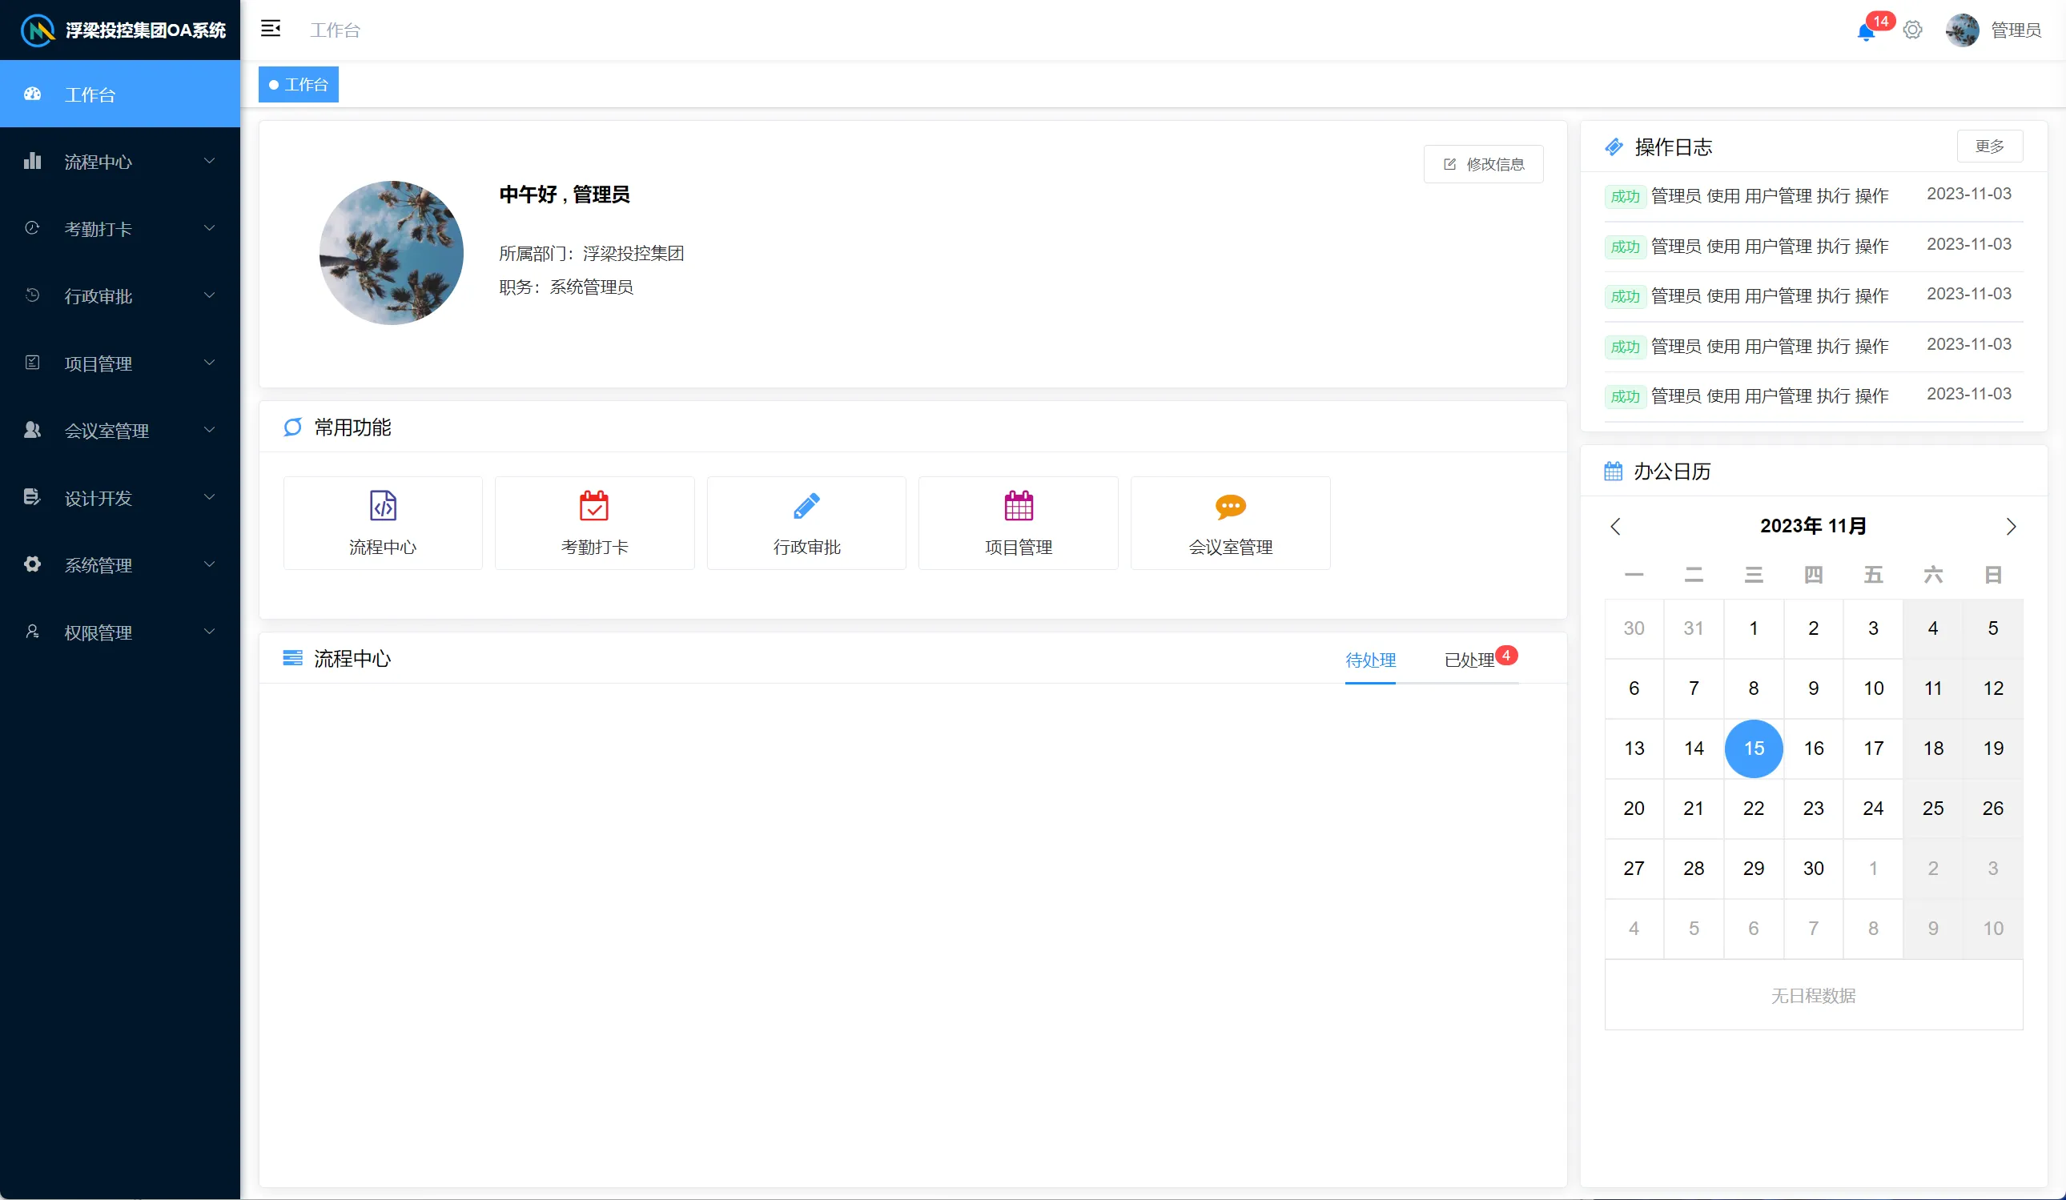The image size is (2066, 1200).
Task: Click the 操作日志 tag icon
Action: point(1614,146)
